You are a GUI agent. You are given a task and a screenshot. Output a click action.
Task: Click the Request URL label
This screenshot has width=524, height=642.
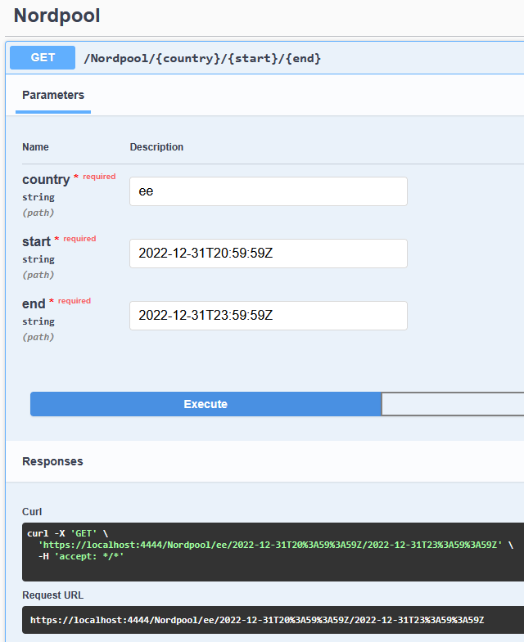click(52, 595)
